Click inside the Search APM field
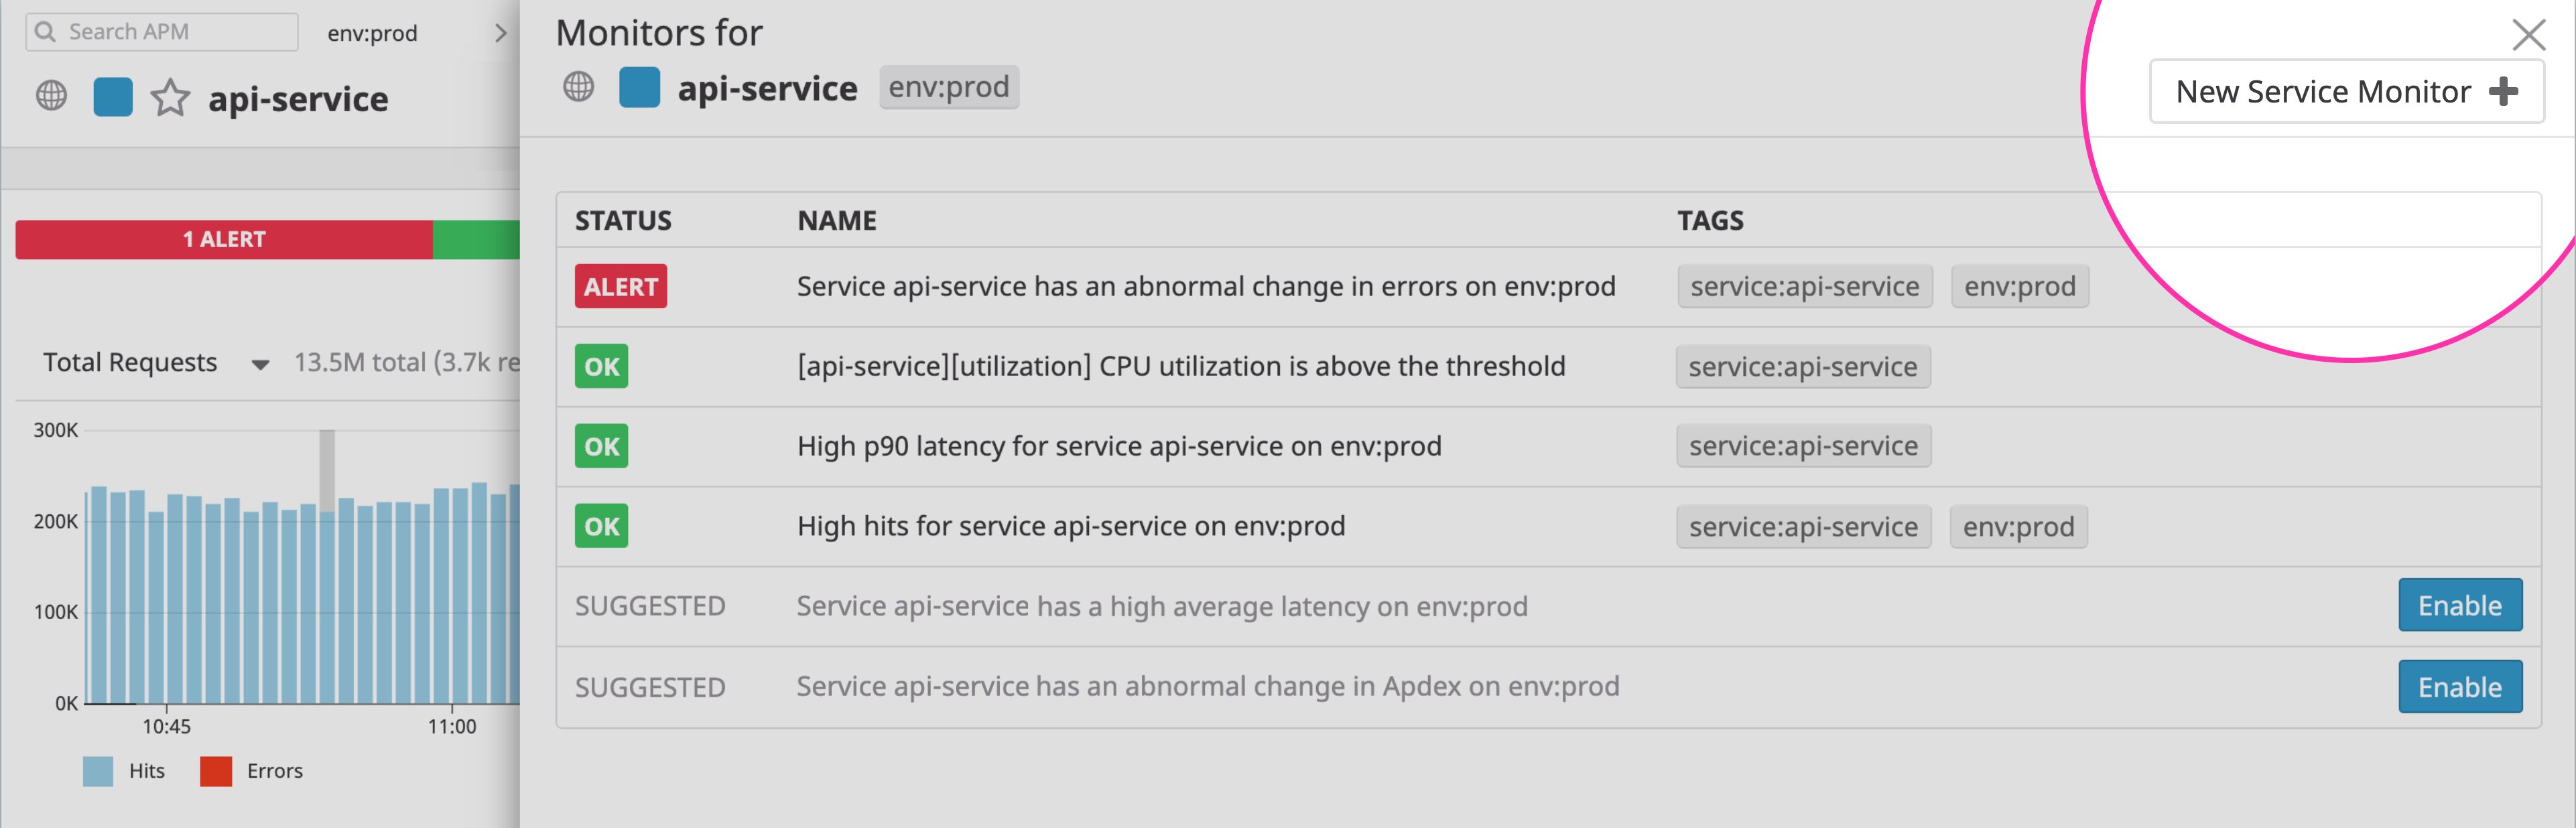The height and width of the screenshot is (828, 2576). coord(170,31)
